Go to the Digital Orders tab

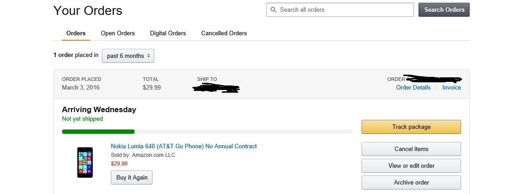(x=168, y=33)
